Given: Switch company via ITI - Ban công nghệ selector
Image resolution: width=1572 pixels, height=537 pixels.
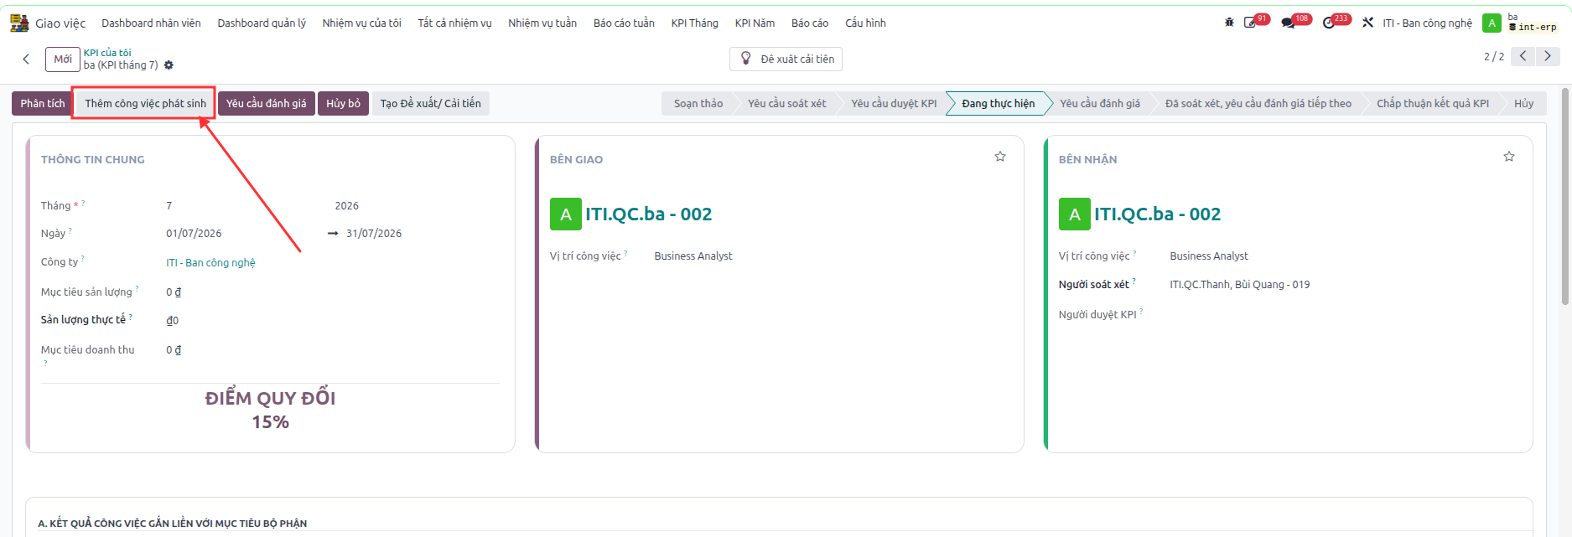Looking at the screenshot, I should pyautogui.click(x=1427, y=23).
